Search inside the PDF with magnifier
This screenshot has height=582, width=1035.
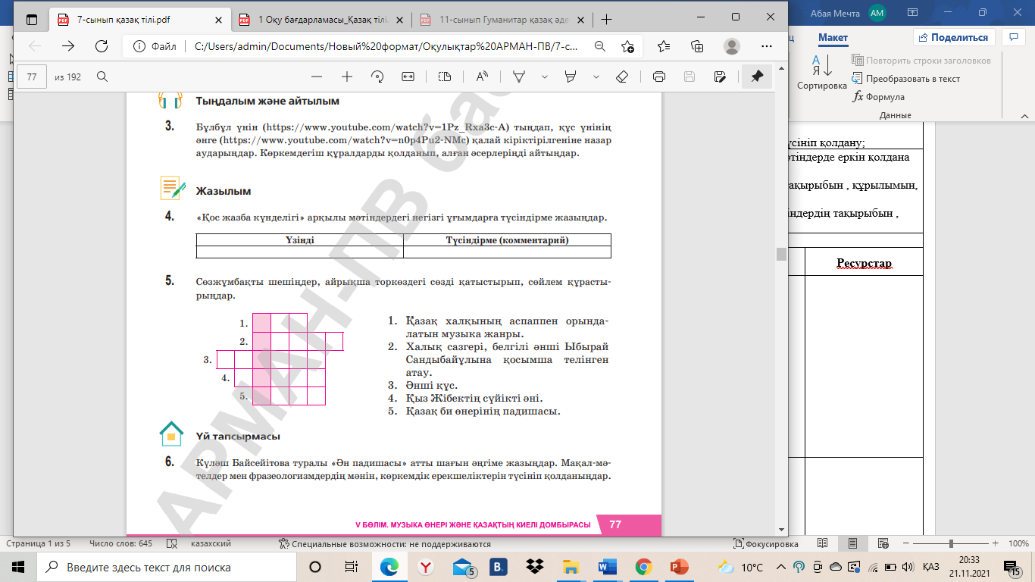(x=102, y=77)
